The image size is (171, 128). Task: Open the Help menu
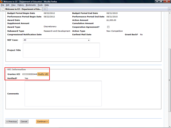(46, 5)
